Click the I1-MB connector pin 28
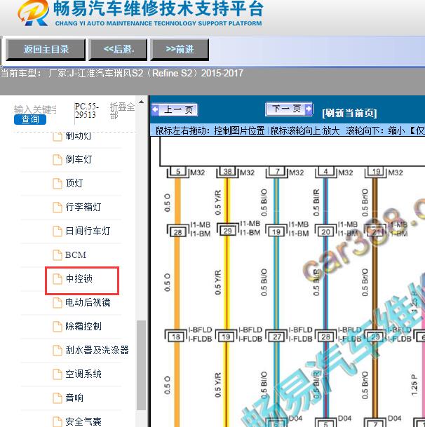425x427 pixels. [177, 232]
